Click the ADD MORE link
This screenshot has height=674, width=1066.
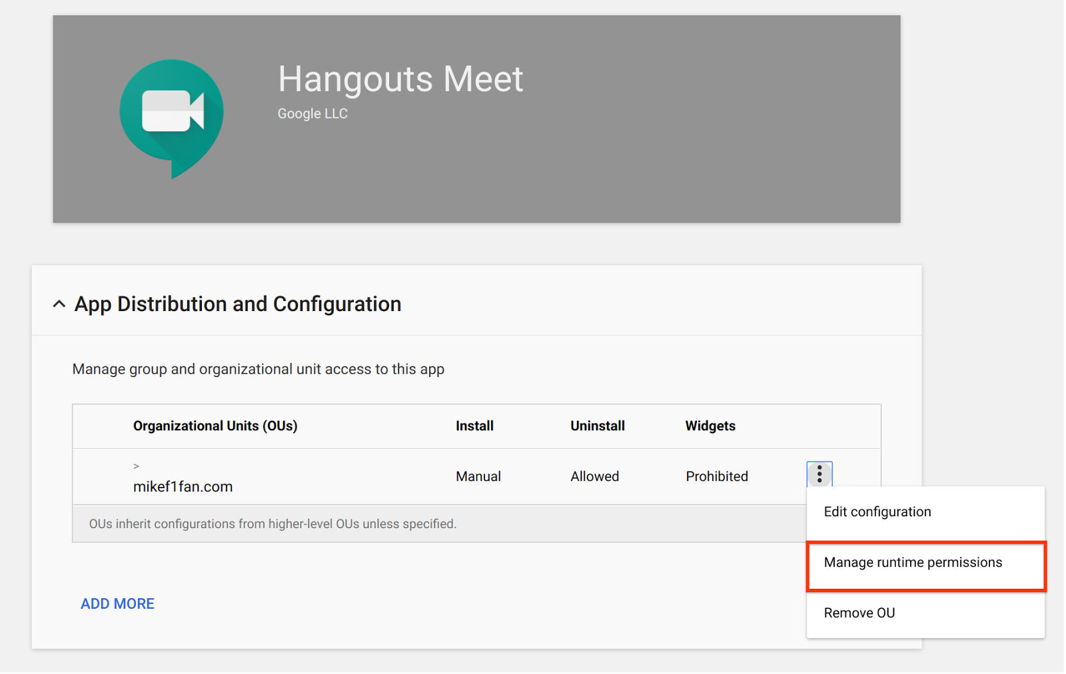(117, 604)
